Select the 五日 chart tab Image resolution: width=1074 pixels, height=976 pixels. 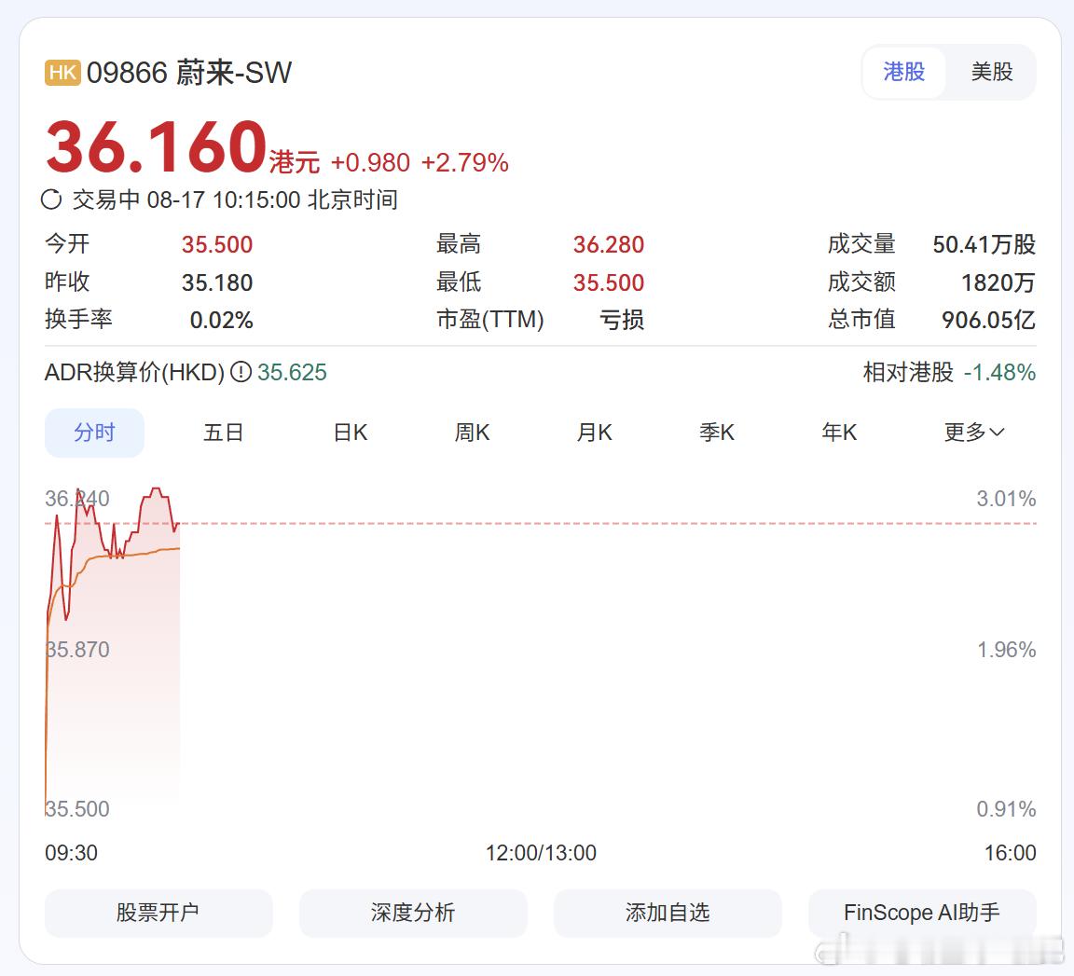click(224, 433)
